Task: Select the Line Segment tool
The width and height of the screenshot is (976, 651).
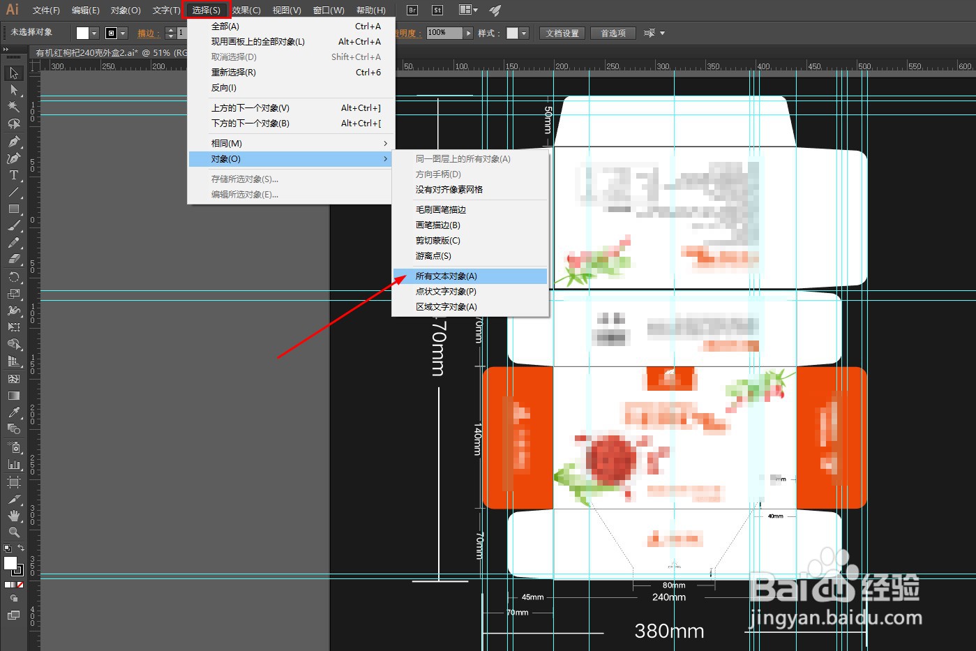Action: [x=14, y=192]
